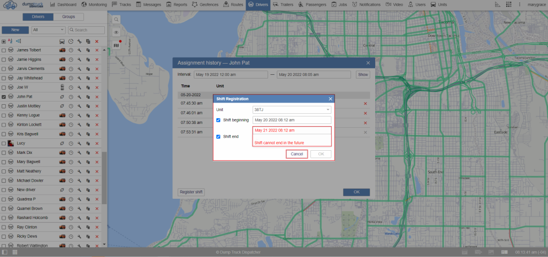The width and height of the screenshot is (548, 257).
Task: Switch to the Groups tab
Action: [68, 17]
